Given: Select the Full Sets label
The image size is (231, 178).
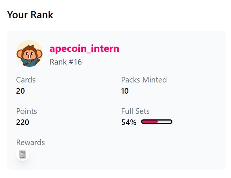Looking at the screenshot, I should (x=135, y=111).
